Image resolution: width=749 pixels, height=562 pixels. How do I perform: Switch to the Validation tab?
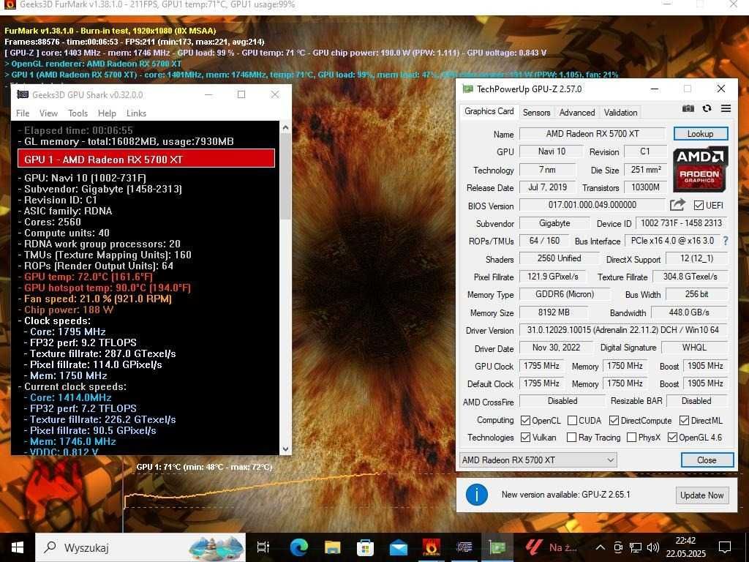(x=620, y=112)
